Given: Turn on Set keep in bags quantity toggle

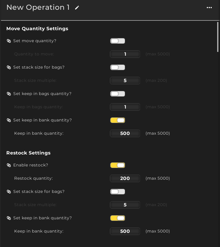Looking at the screenshot, I should [117, 94].
